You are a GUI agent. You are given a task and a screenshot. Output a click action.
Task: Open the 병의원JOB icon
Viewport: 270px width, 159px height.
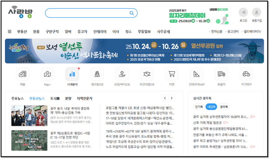click(97, 74)
